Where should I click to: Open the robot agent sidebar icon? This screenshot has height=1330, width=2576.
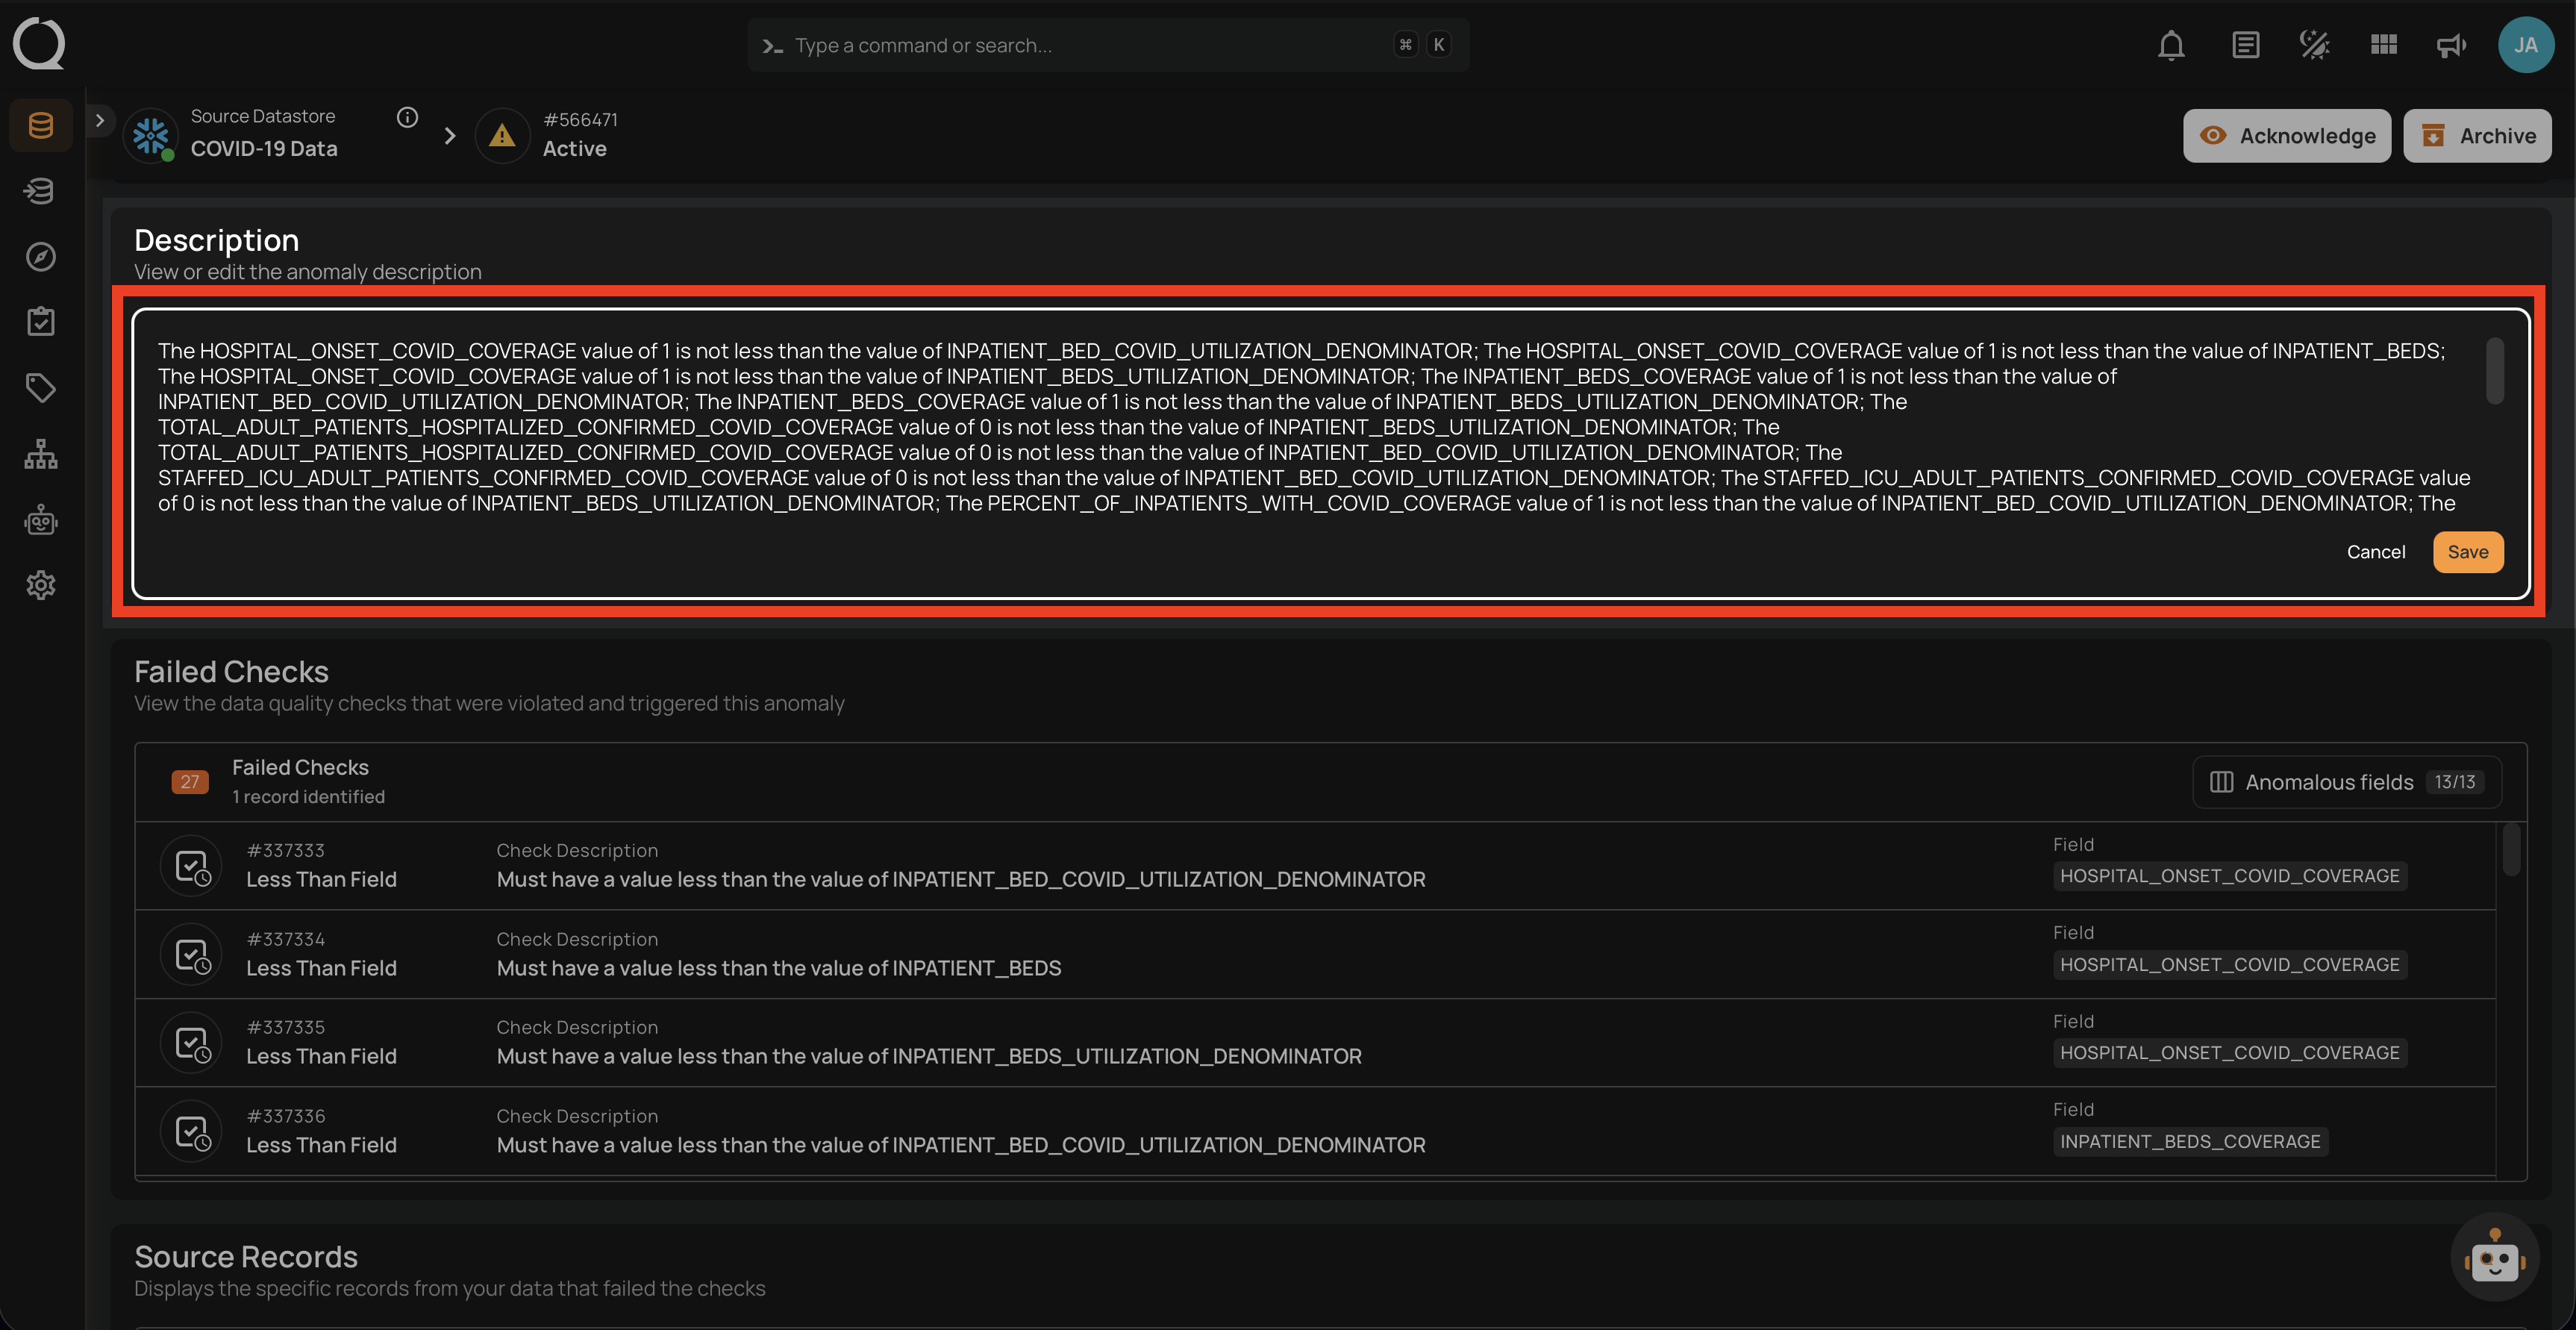pos(41,520)
